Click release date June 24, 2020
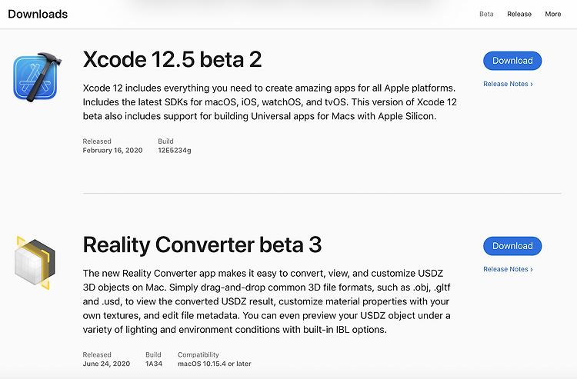This screenshot has height=379, width=577. pos(106,364)
